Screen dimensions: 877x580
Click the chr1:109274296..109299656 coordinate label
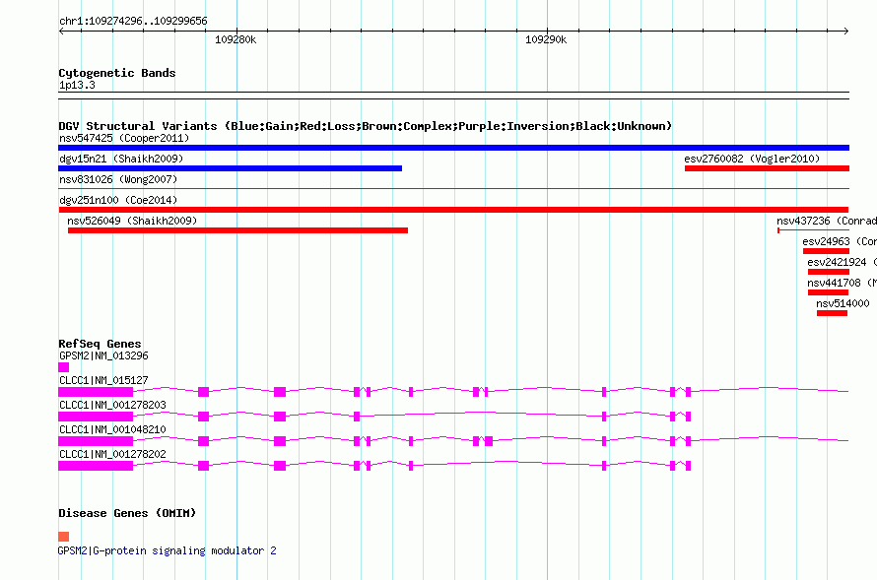133,21
